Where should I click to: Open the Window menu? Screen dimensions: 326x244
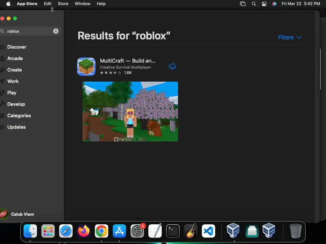coord(82,4)
